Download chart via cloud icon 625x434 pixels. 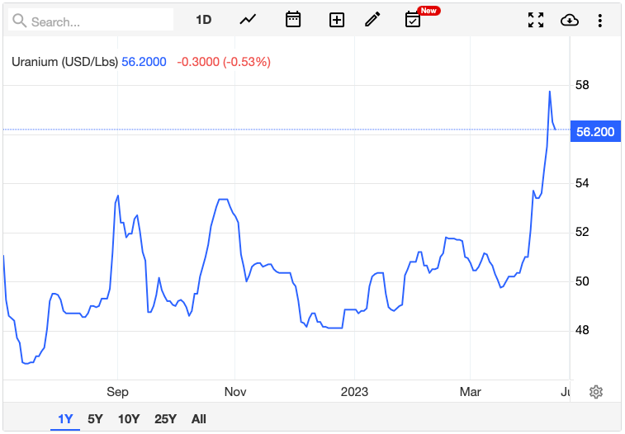click(569, 20)
